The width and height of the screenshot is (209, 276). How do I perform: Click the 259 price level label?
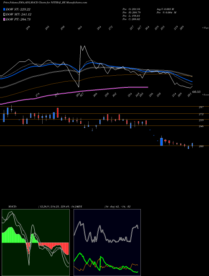pos(201,120)
